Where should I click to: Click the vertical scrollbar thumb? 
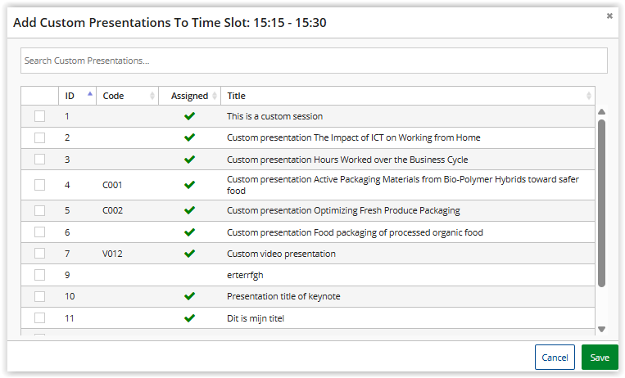602,203
